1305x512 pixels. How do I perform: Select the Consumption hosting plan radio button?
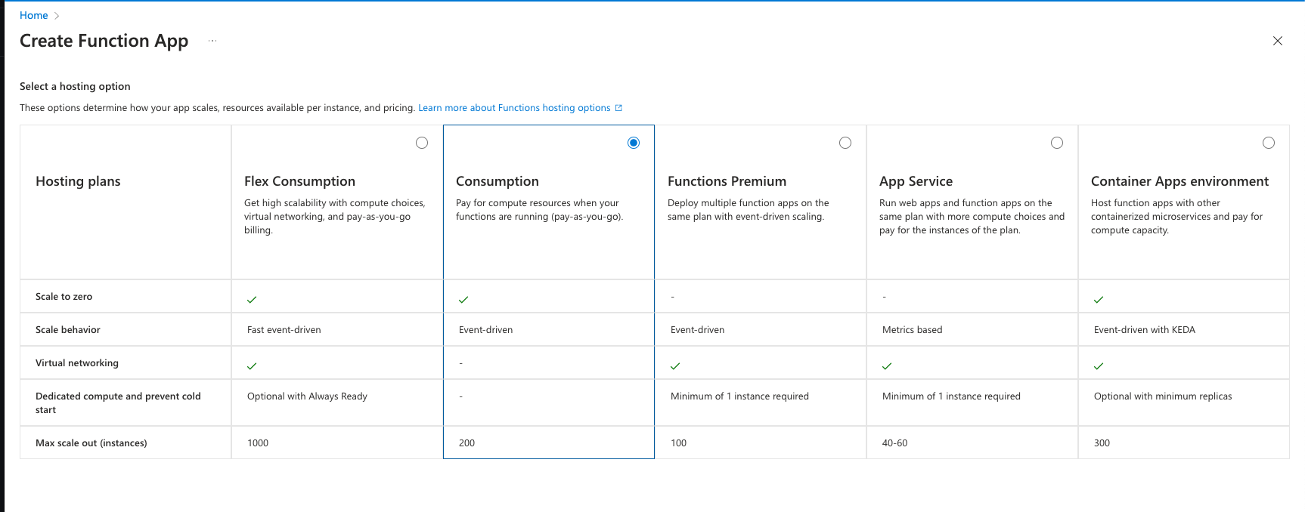coord(634,143)
